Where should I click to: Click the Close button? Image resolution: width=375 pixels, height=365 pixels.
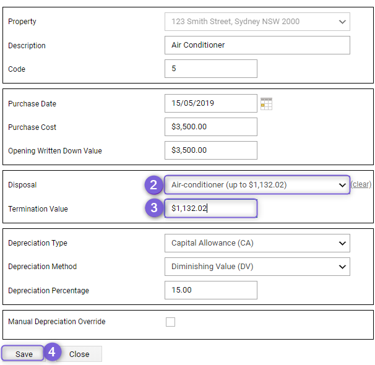pos(79,354)
